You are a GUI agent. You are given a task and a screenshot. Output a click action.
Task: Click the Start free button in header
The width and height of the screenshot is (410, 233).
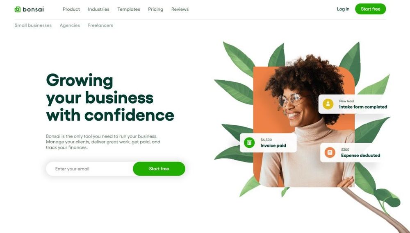tap(370, 9)
